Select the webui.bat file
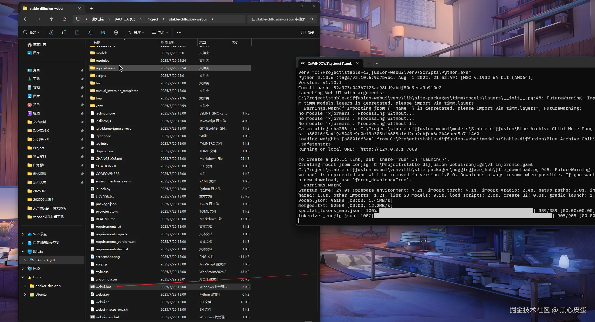The height and width of the screenshot is (322, 595). tap(103, 287)
